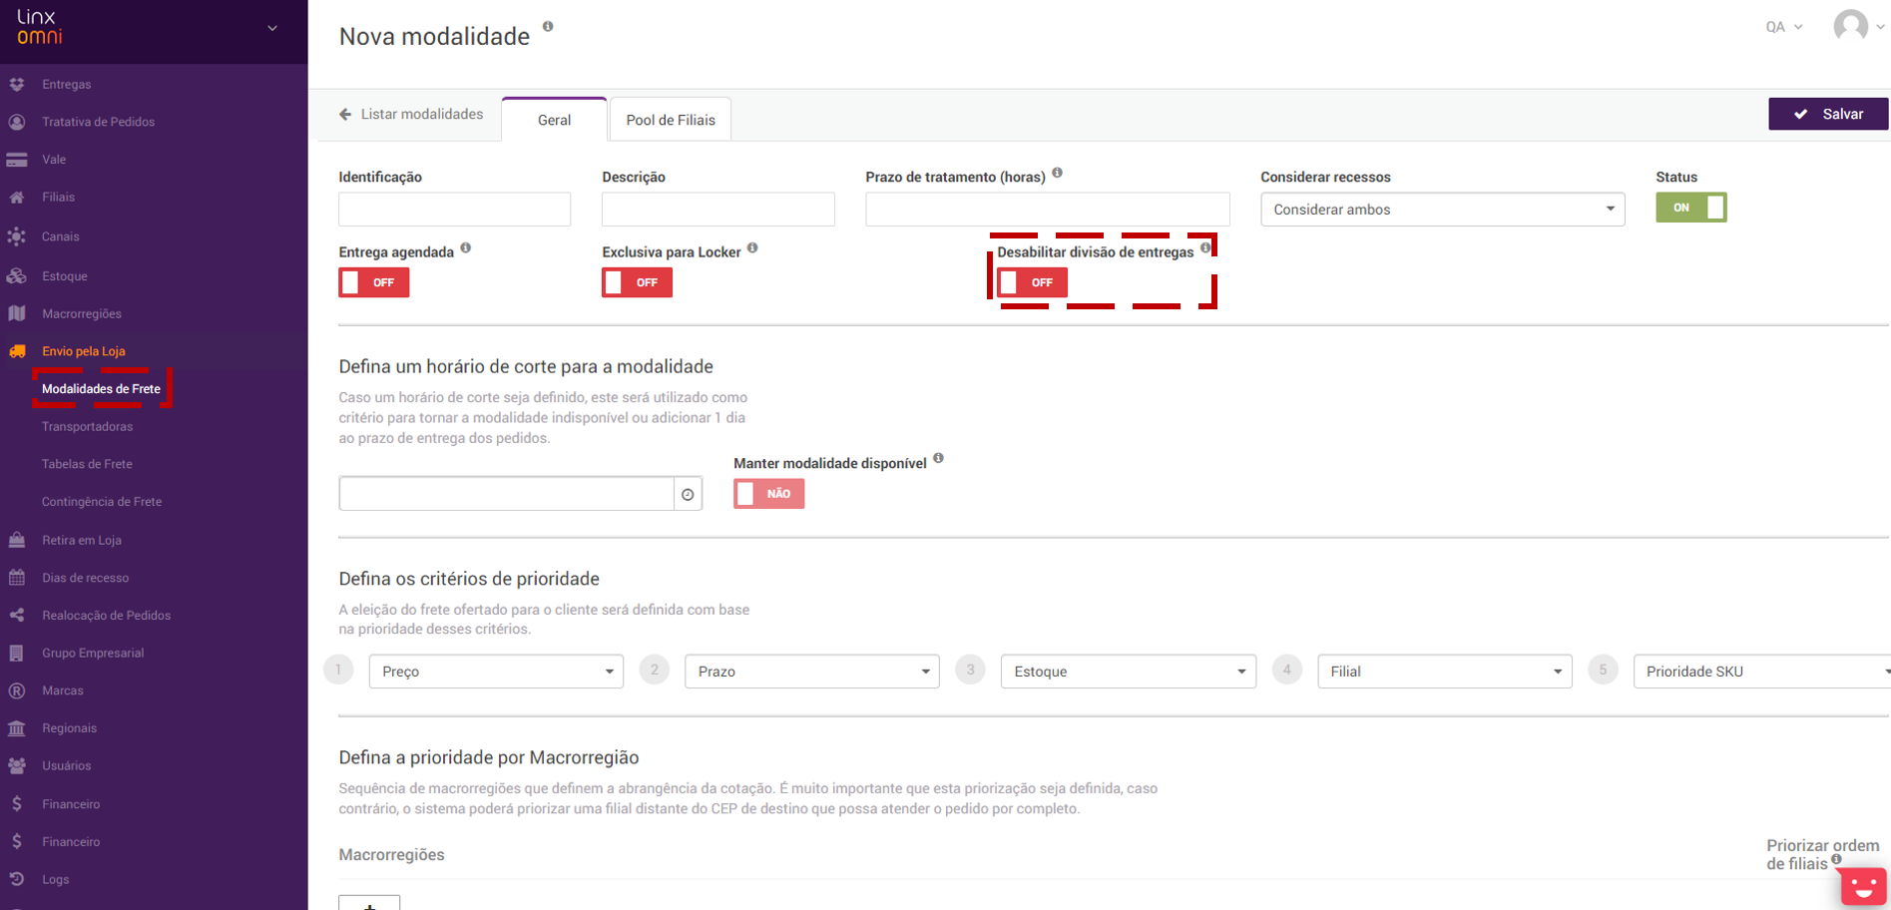Click the Retira em Loja bag icon
This screenshot has height=910, width=1891.
click(17, 540)
